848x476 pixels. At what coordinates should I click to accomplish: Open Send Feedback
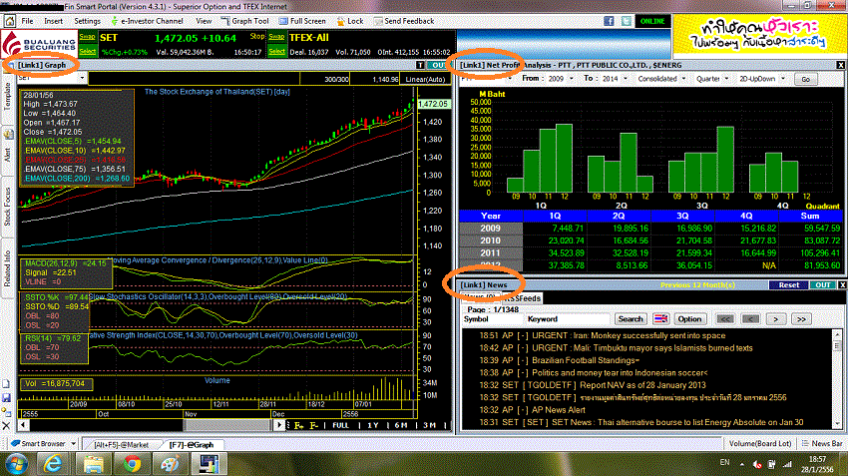(403, 21)
